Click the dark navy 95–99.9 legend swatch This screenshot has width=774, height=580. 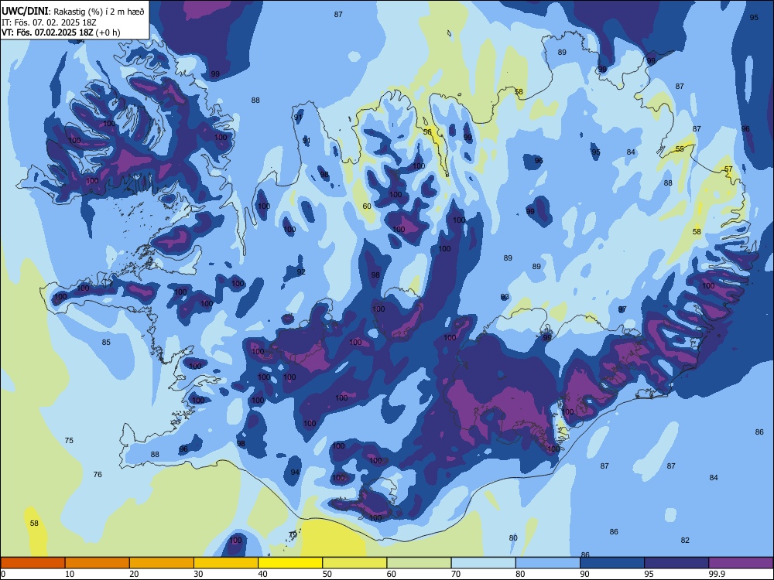pyautogui.click(x=676, y=563)
